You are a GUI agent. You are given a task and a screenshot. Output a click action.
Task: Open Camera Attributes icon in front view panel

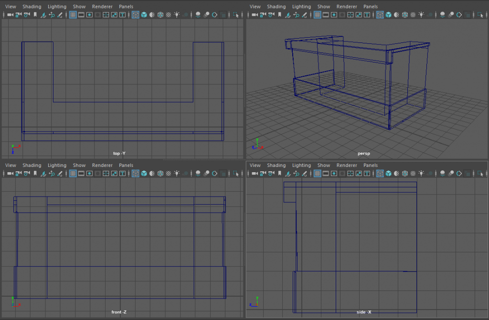coord(27,174)
